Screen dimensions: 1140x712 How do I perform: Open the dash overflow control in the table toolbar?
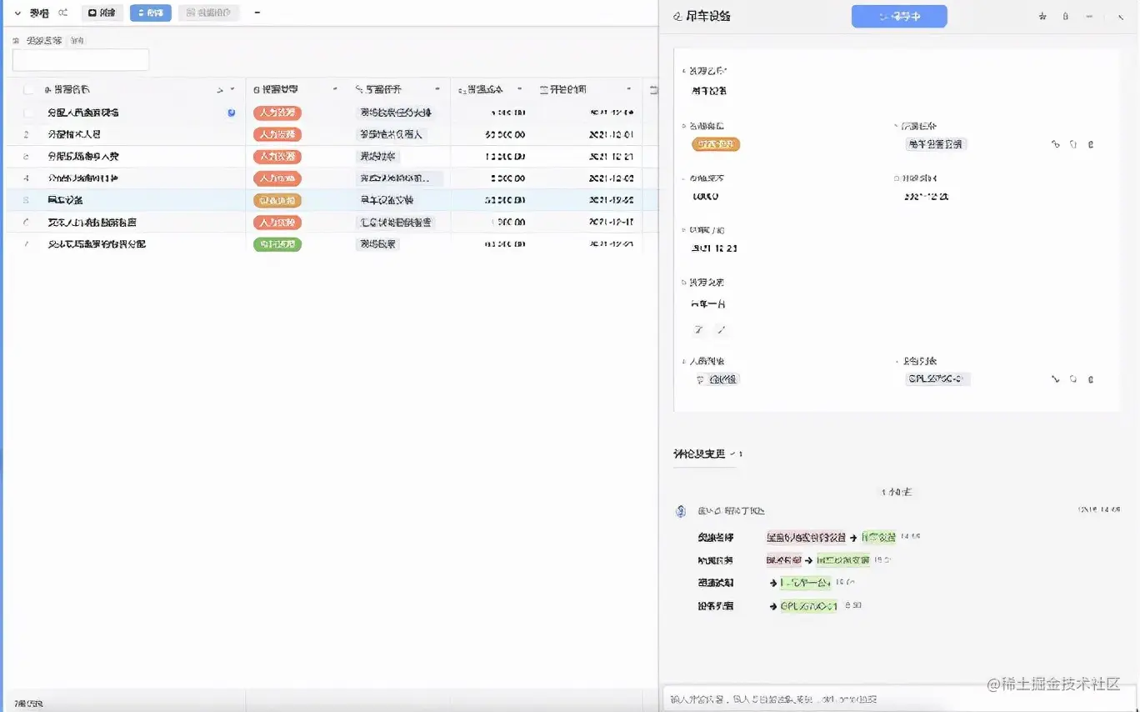tap(256, 13)
